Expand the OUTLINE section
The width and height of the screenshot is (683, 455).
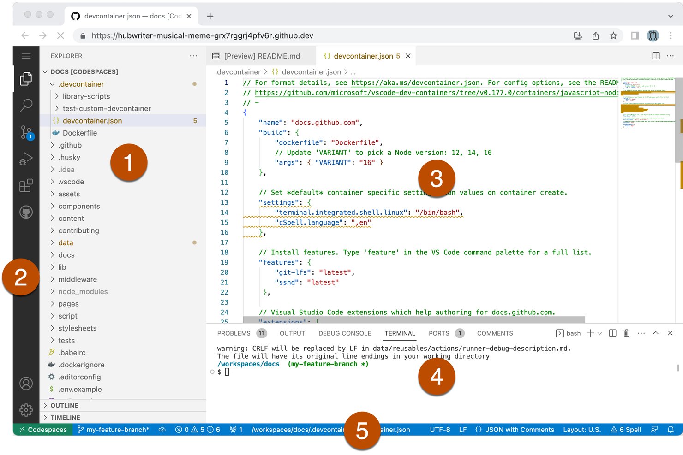123,405
